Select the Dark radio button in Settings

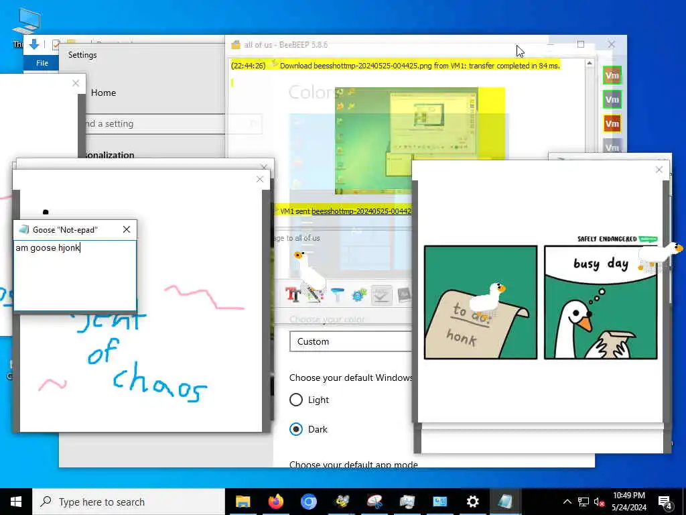[x=296, y=429]
